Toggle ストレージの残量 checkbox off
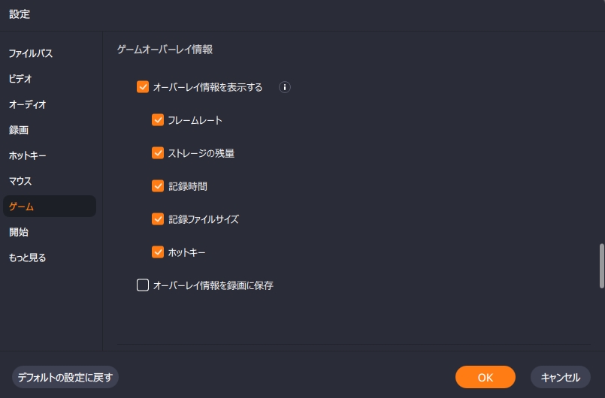The width and height of the screenshot is (605, 398). tap(158, 153)
